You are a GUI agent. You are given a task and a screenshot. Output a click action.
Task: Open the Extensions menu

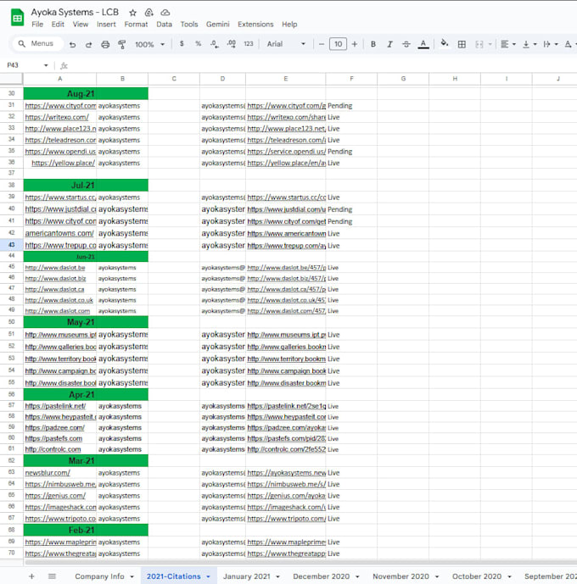tap(255, 25)
